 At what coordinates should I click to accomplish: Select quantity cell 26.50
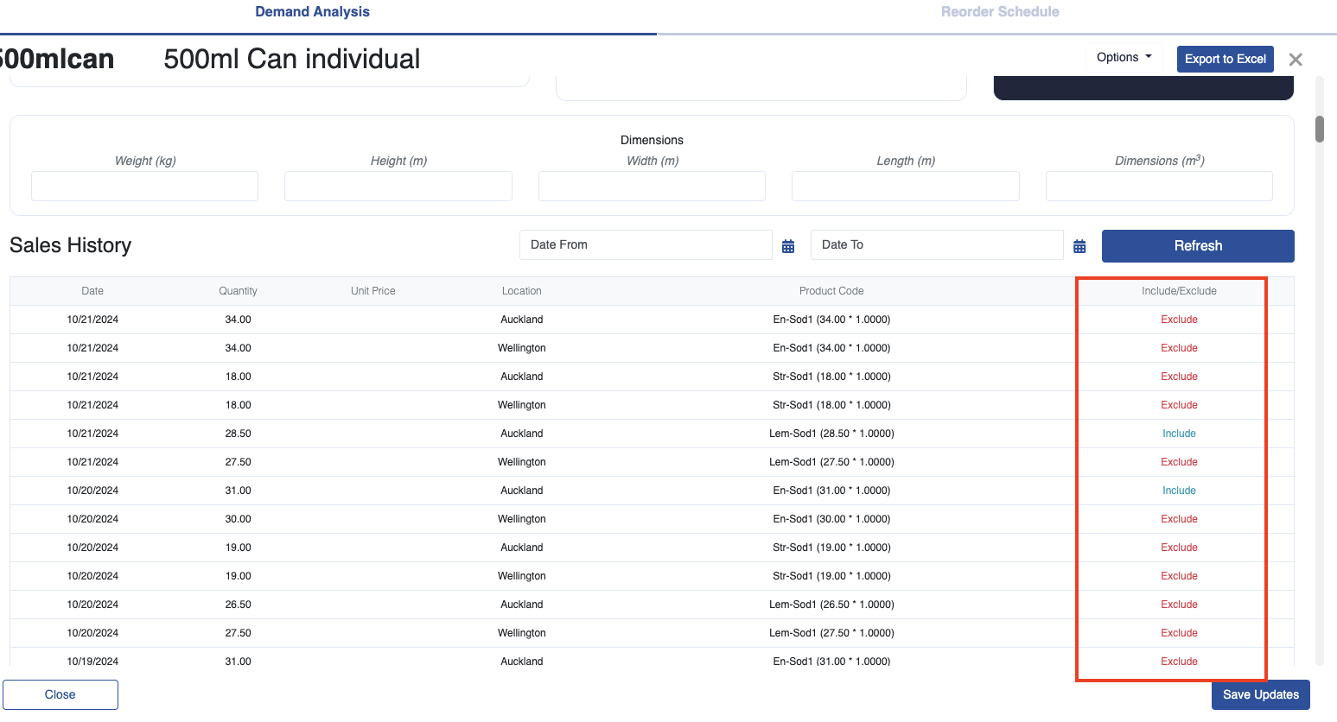coord(238,605)
